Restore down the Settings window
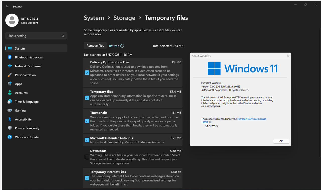The width and height of the screenshot is (321, 190). (305, 5)
